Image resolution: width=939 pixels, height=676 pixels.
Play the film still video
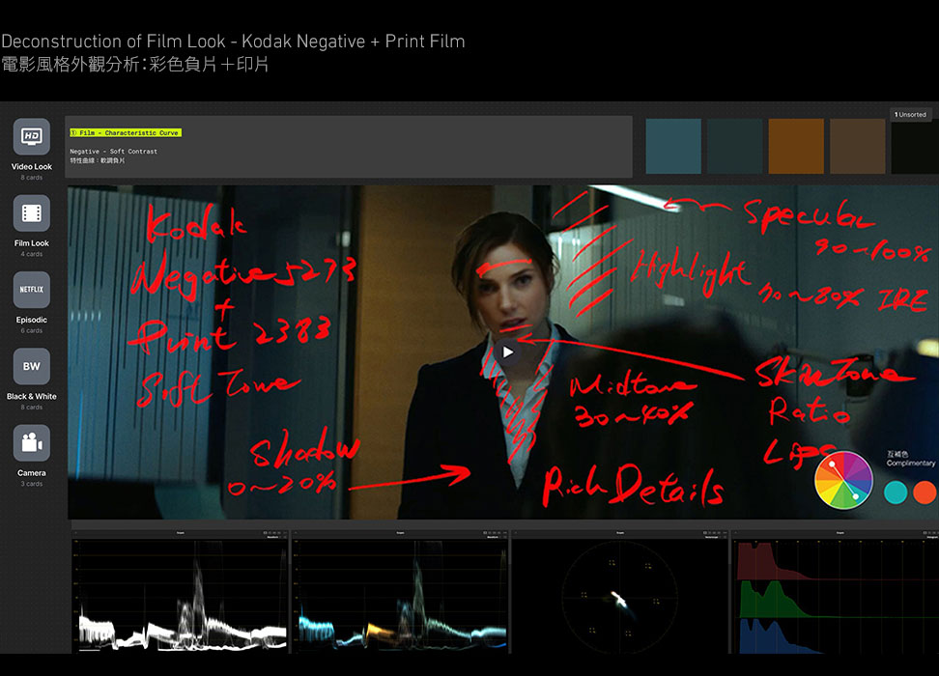(x=508, y=352)
